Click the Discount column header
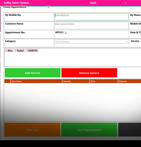Screen dimensions: 141x147 click(x=130, y=81)
